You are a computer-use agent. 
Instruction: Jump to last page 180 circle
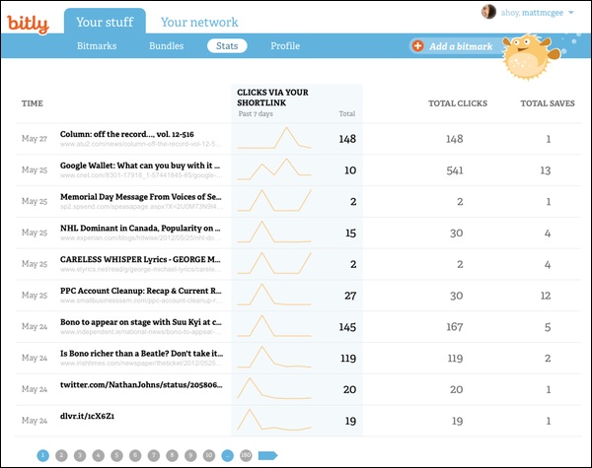pyautogui.click(x=246, y=455)
